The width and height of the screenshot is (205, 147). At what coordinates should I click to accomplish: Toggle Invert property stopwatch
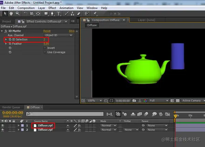(10, 48)
